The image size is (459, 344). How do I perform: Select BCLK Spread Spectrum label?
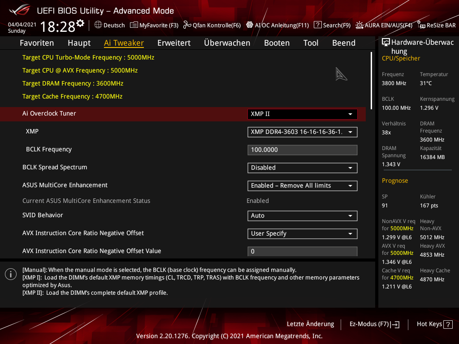(55, 168)
